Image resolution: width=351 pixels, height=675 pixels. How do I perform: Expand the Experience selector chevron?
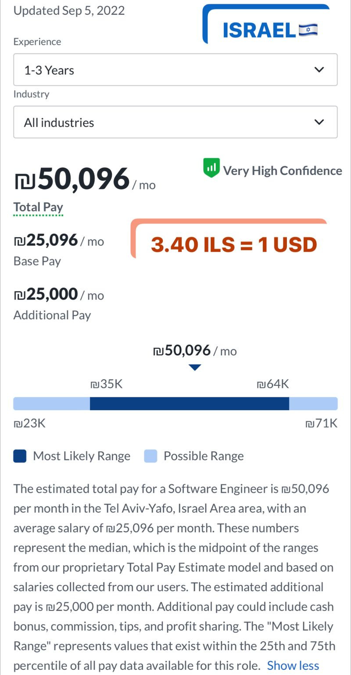319,70
